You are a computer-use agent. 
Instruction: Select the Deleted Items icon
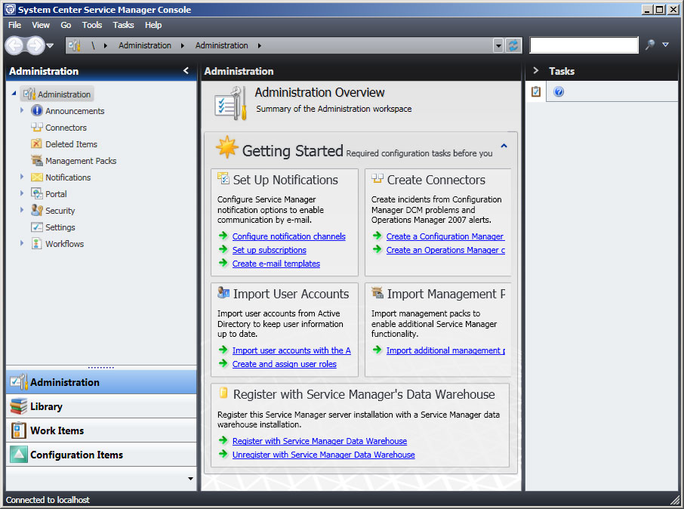tap(37, 143)
